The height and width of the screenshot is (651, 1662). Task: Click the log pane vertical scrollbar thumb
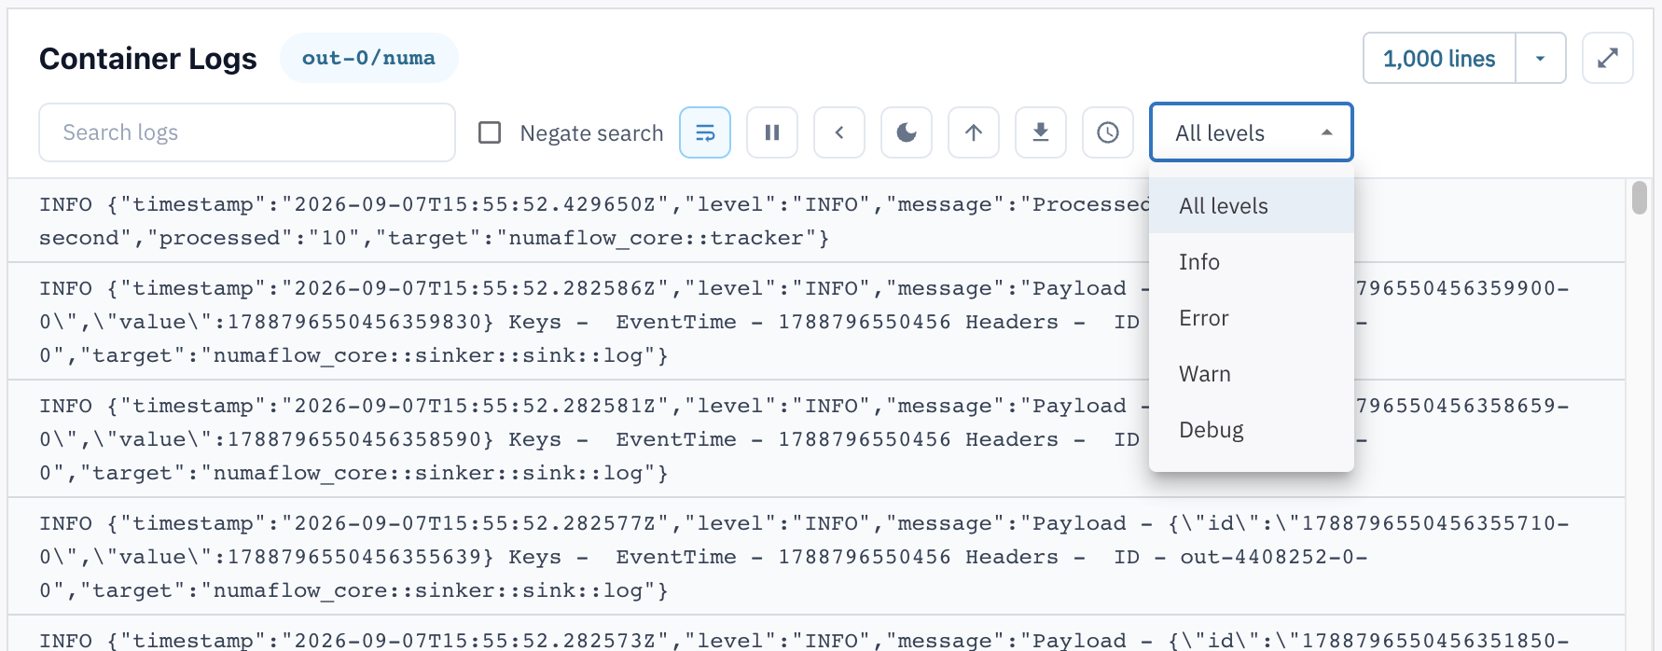click(x=1639, y=198)
